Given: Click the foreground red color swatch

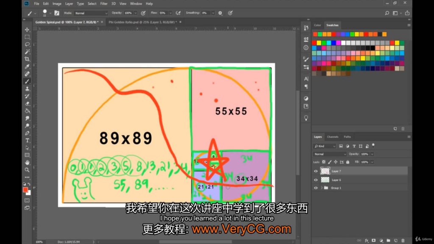Looking at the screenshot, I should pyautogui.click(x=25, y=190).
